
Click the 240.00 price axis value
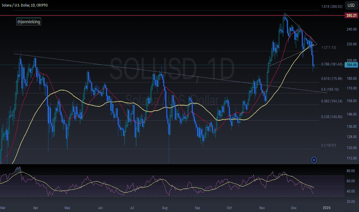tap(352, 29)
